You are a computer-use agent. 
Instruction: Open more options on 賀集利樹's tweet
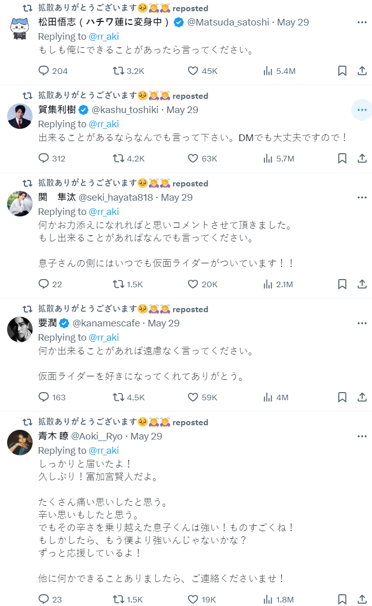(362, 109)
